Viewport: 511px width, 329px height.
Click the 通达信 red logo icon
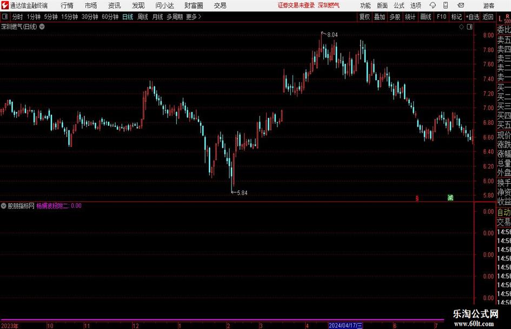click(x=4, y=5)
